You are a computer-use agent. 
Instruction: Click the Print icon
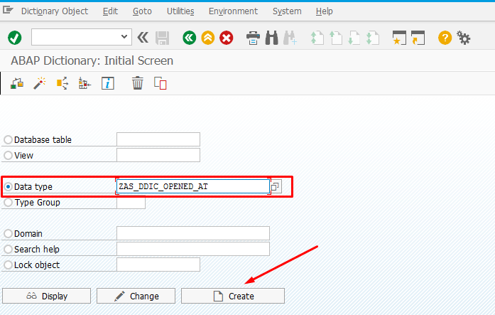pyautogui.click(x=253, y=38)
